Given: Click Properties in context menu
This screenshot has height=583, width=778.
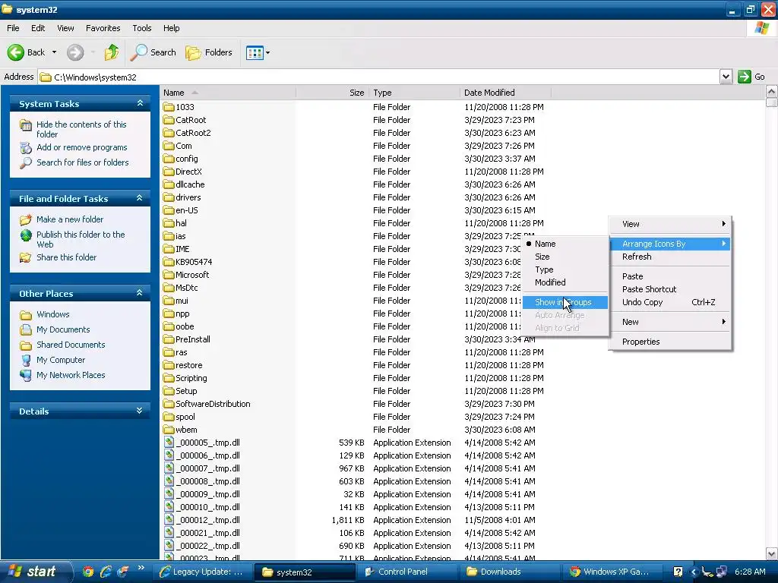Looking at the screenshot, I should pos(669,342).
